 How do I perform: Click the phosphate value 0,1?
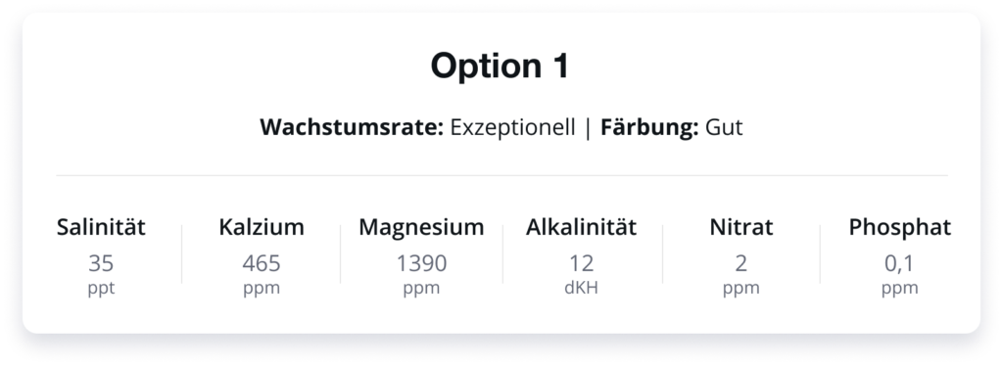900,263
